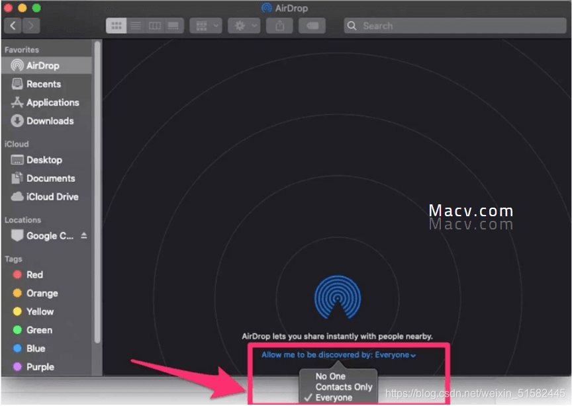Minimize the AirDrop window

point(23,8)
